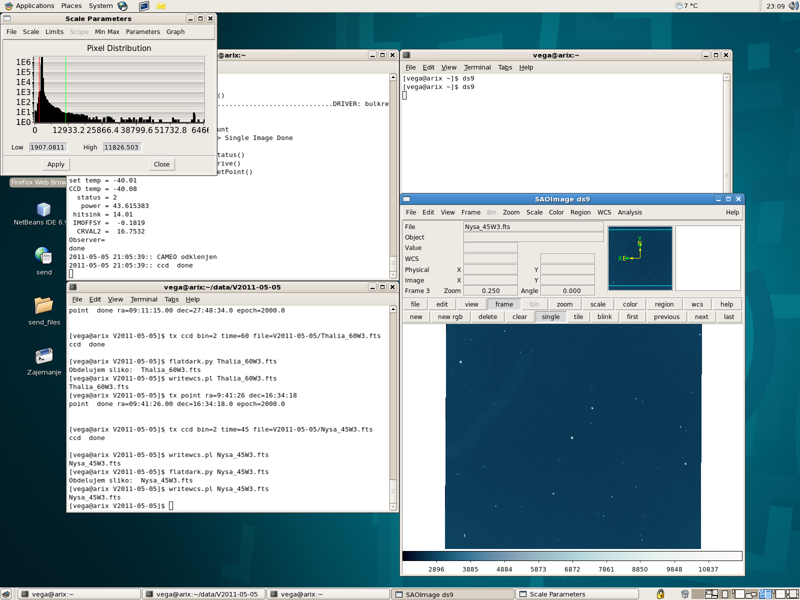Click the weather applet showing 7 °C
800x600 pixels.
click(686, 6)
